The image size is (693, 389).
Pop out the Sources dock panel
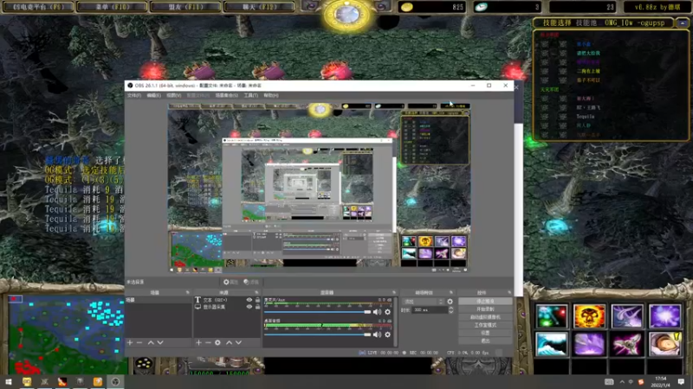pyautogui.click(x=256, y=292)
